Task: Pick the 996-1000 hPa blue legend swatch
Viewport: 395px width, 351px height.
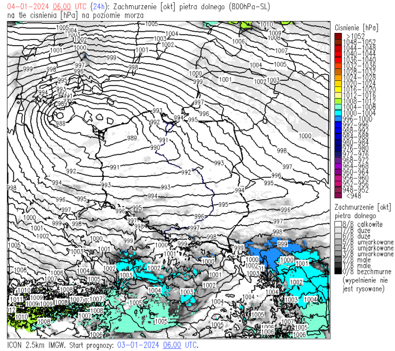Action: point(337,118)
